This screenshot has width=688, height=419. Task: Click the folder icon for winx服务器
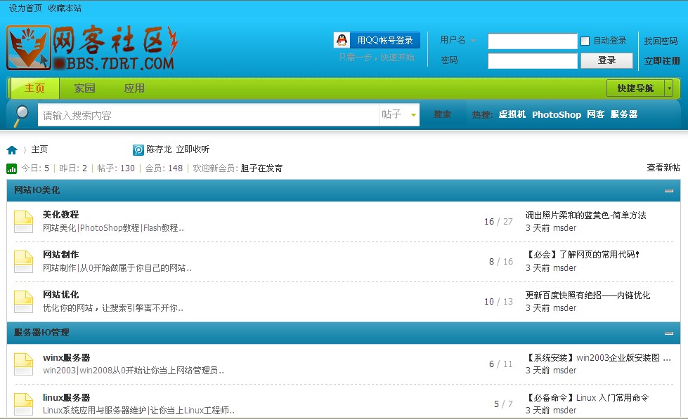[23, 364]
